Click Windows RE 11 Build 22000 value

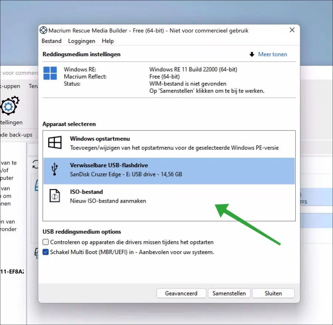(x=193, y=70)
